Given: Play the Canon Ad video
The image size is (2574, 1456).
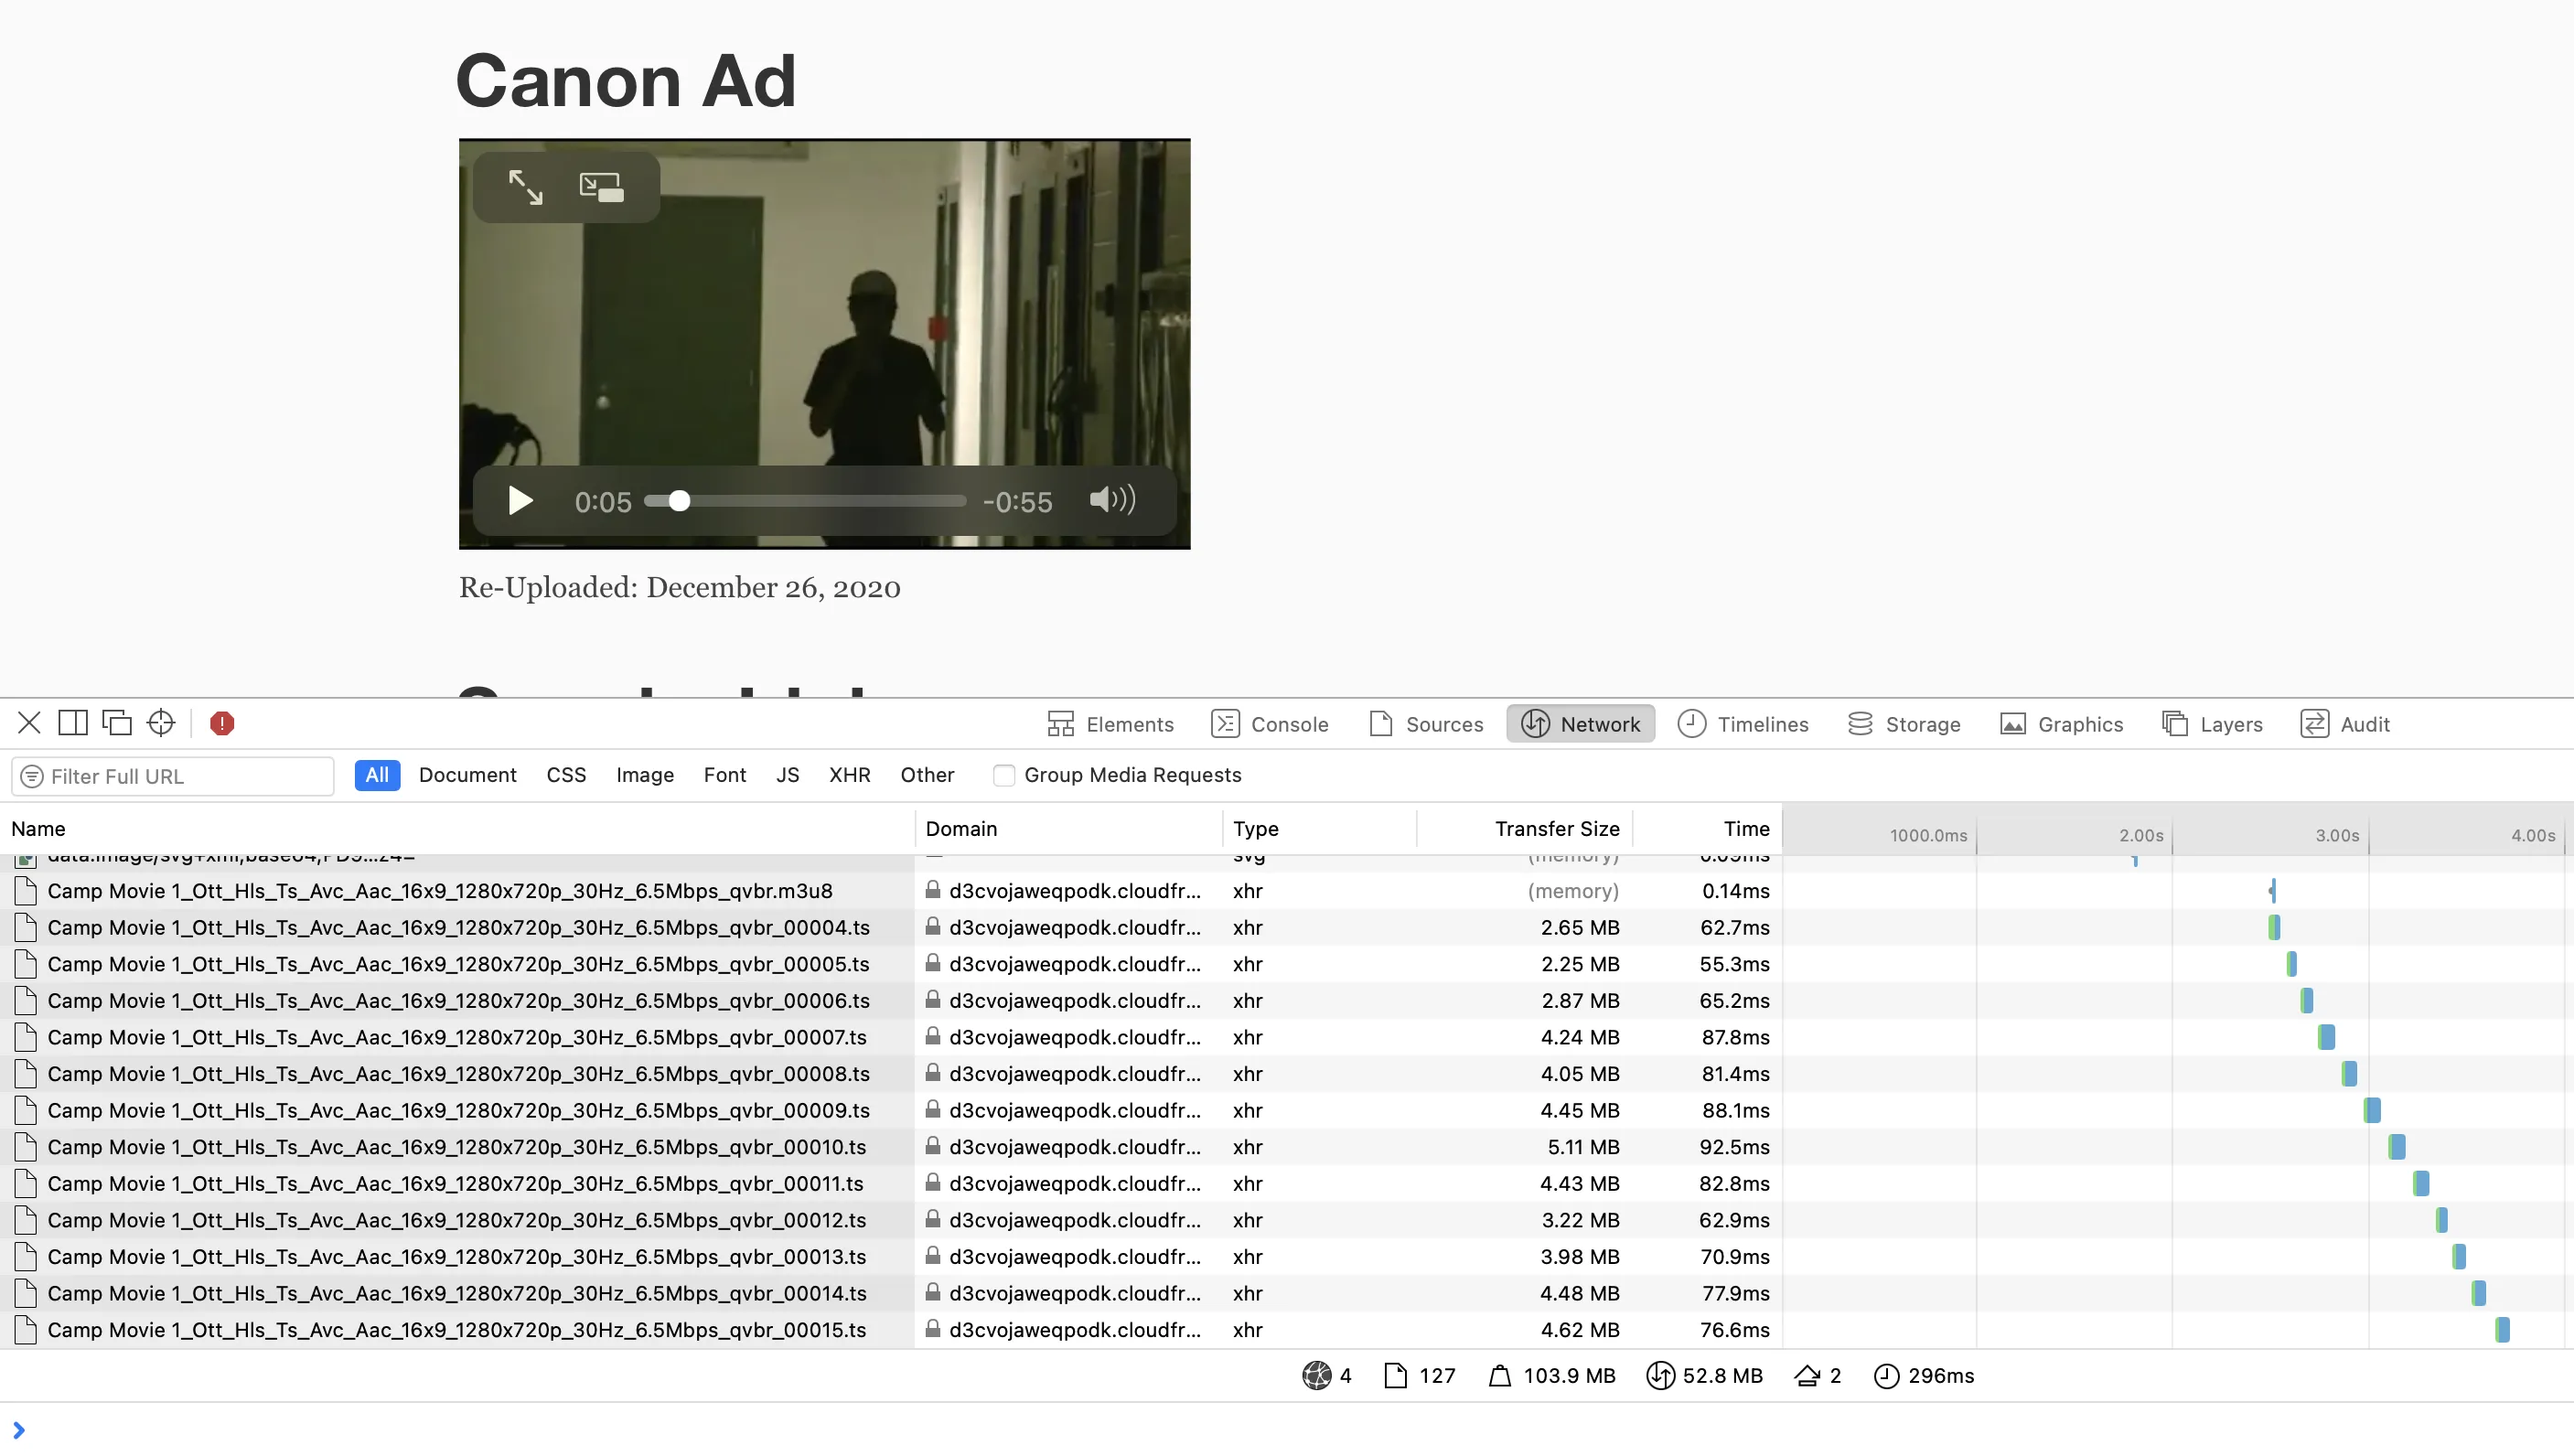Looking at the screenshot, I should tap(520, 501).
